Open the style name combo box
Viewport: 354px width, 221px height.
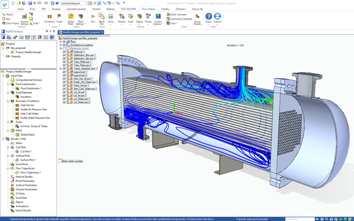point(74,4)
